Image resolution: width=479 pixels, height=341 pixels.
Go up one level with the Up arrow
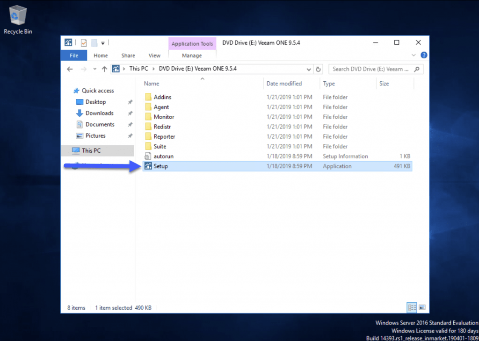coord(104,69)
